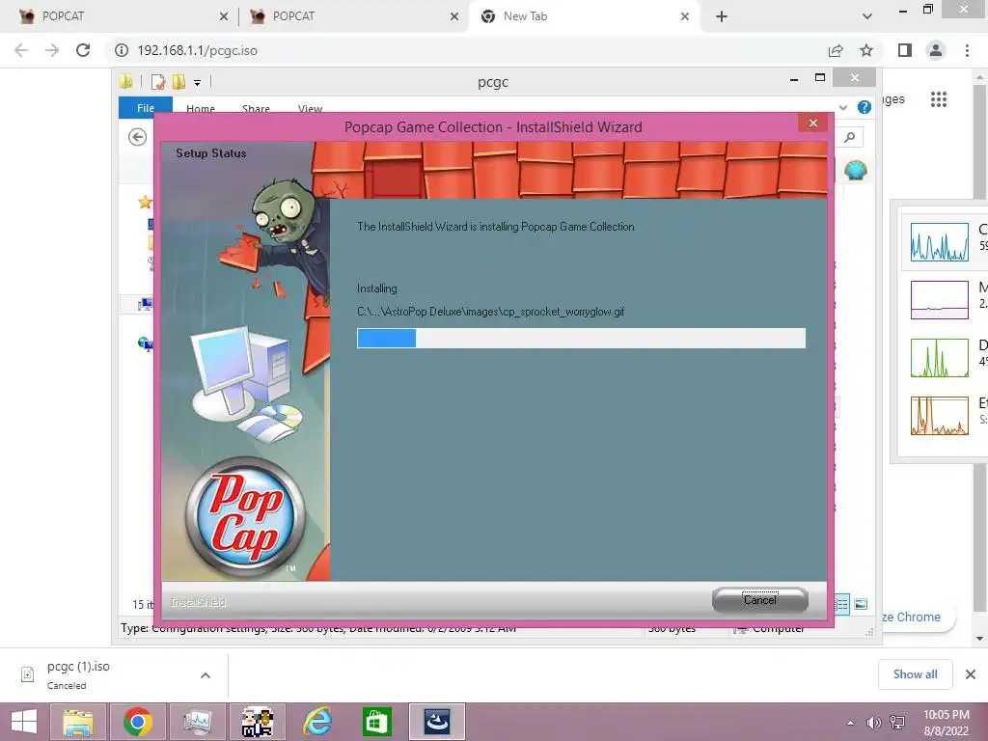Open File Explorer from the taskbar
988x741 pixels.
click(x=78, y=722)
